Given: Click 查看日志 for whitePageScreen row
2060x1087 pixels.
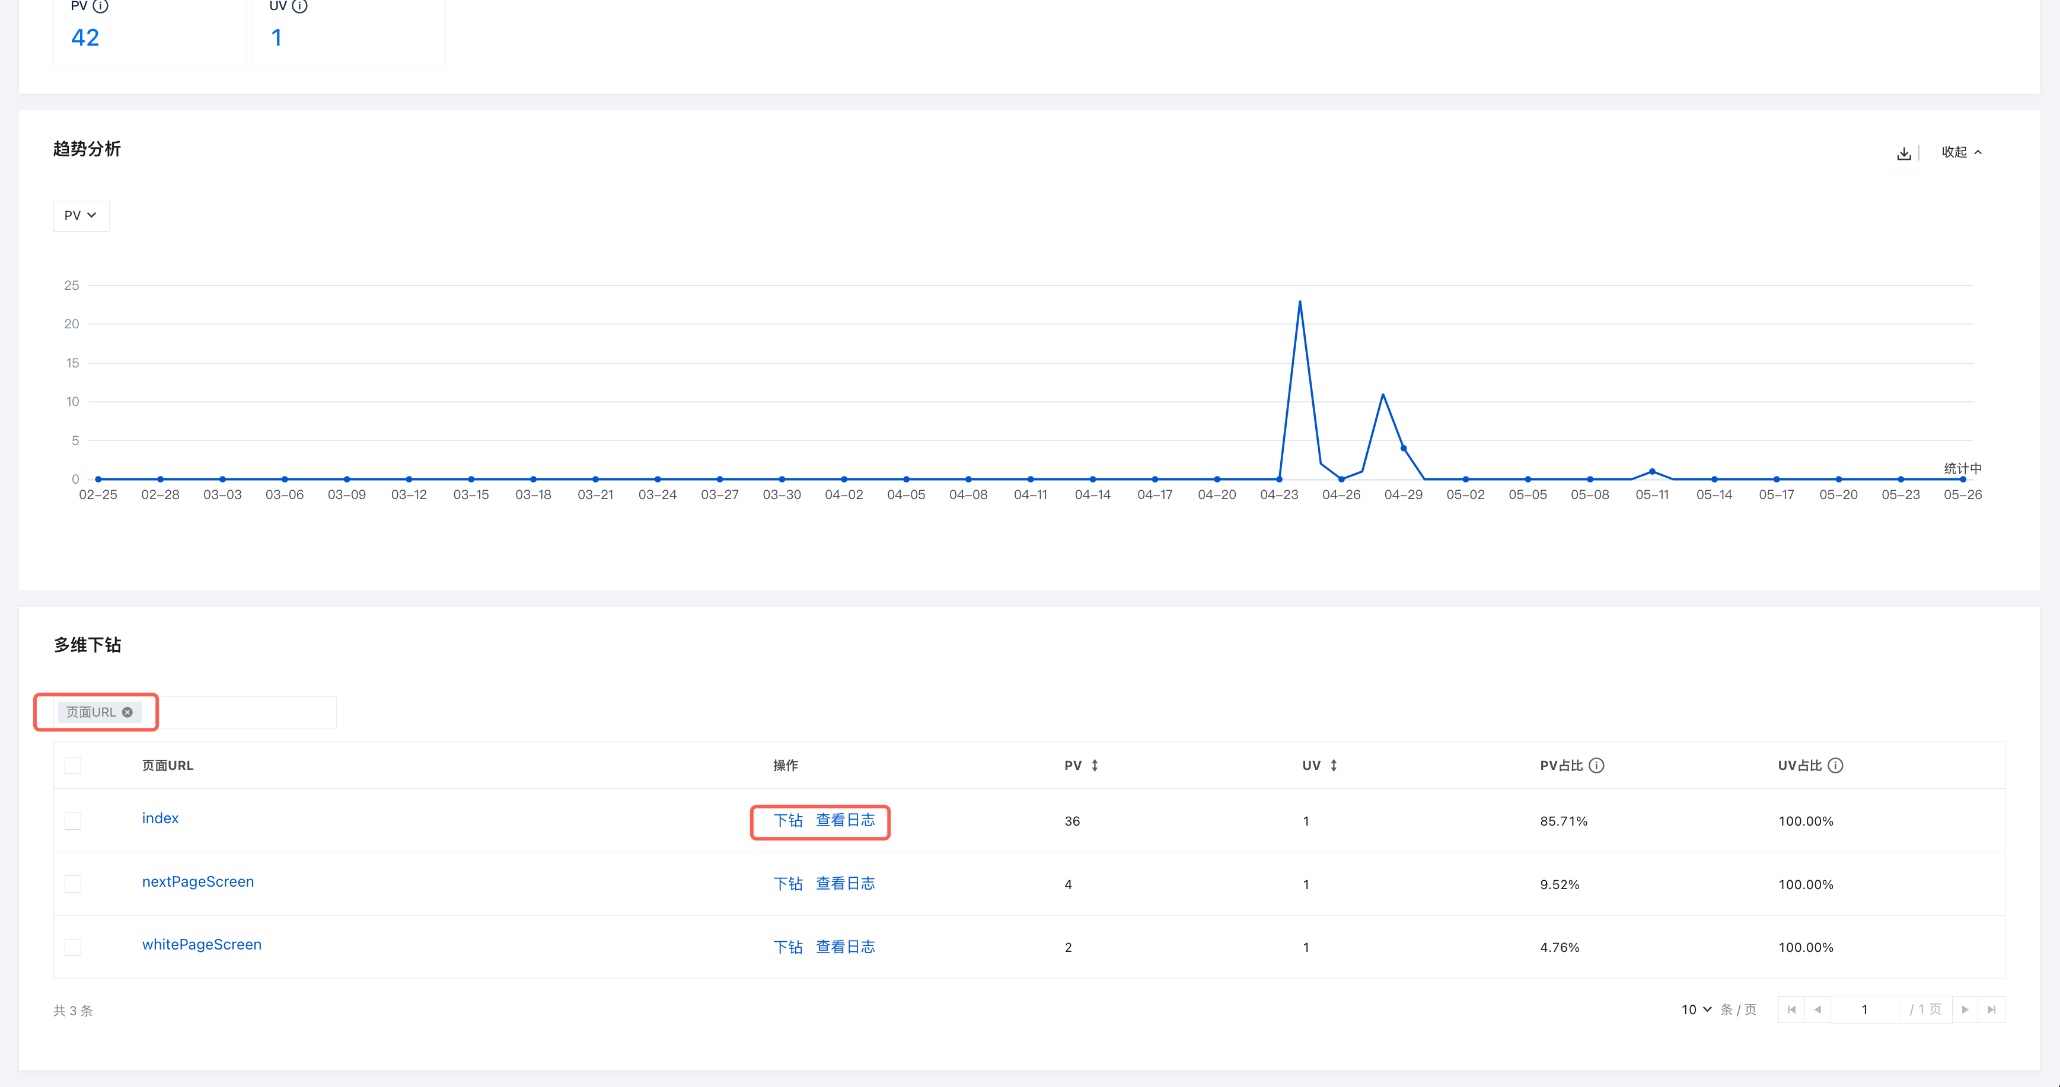Looking at the screenshot, I should 845,947.
